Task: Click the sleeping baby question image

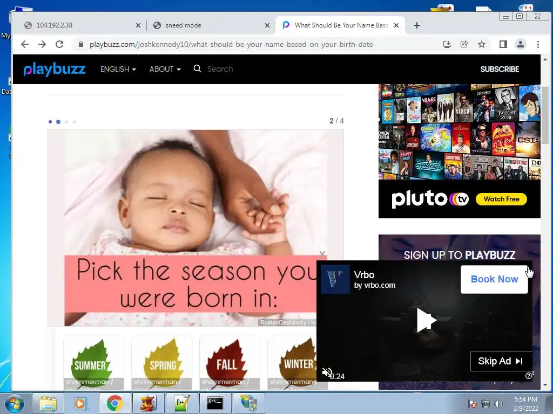Action: (x=195, y=228)
